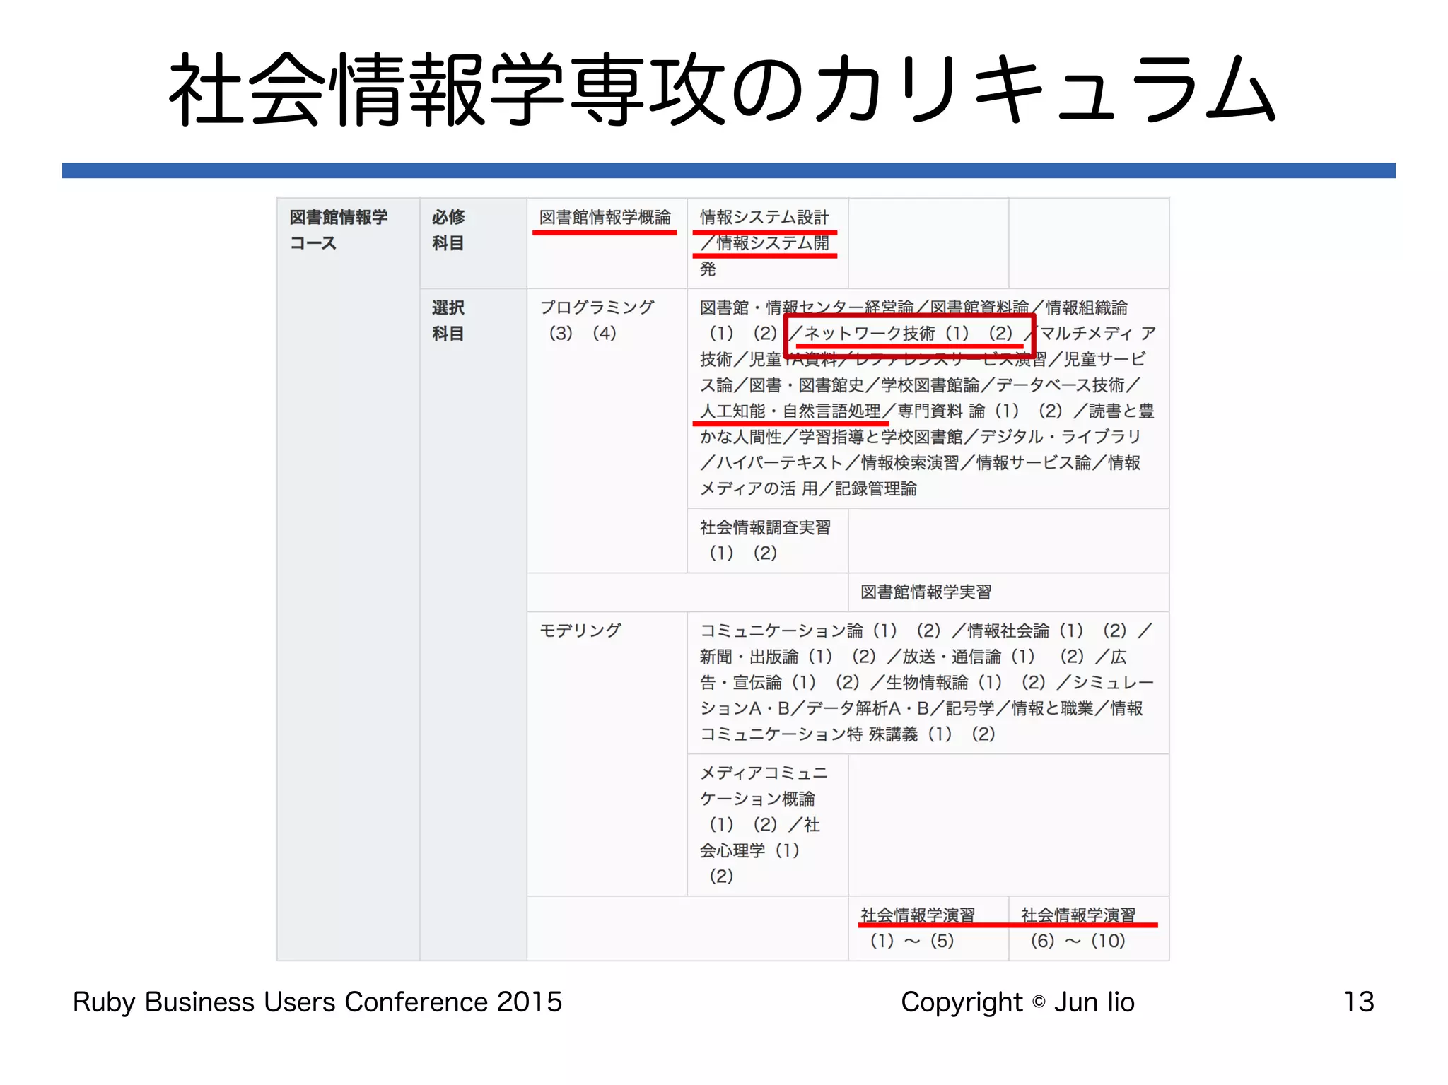Click Ruby Business Users Conference 2015 footer
Image resolution: width=1448 pixels, height=1085 pixels.
pos(317,1002)
